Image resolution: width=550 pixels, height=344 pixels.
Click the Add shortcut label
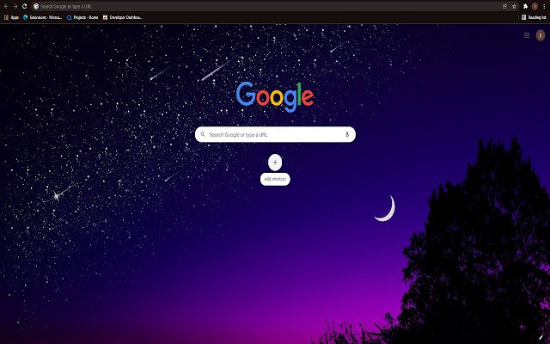pyautogui.click(x=275, y=179)
